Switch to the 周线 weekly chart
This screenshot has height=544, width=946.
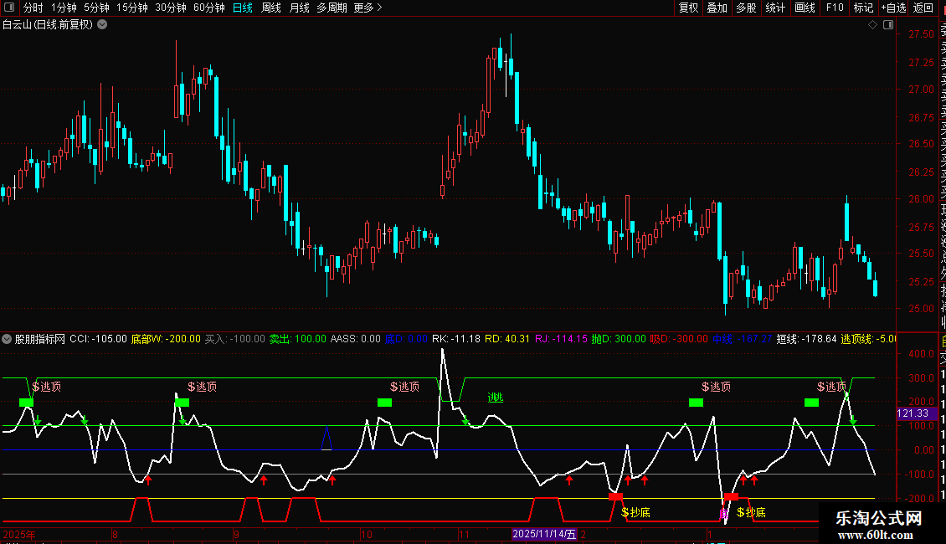[271, 8]
